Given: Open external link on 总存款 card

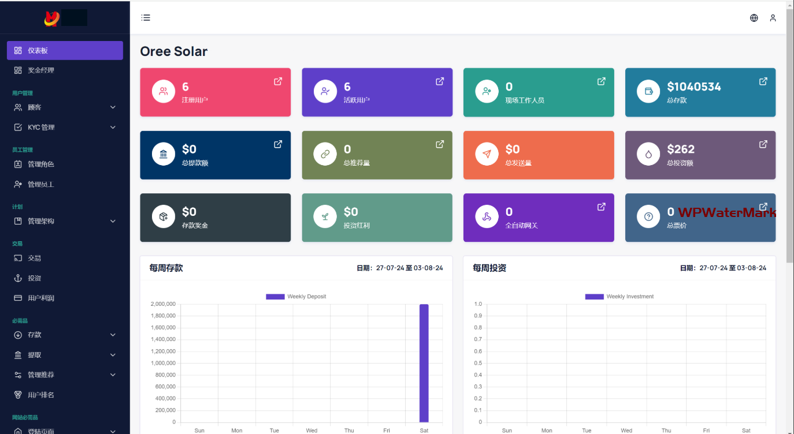Looking at the screenshot, I should pos(763,81).
